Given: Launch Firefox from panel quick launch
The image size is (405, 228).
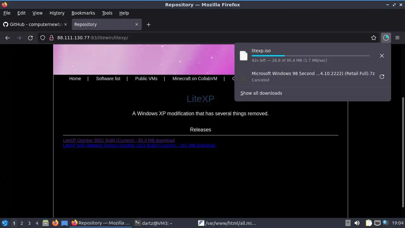Looking at the screenshot, I should (55, 223).
